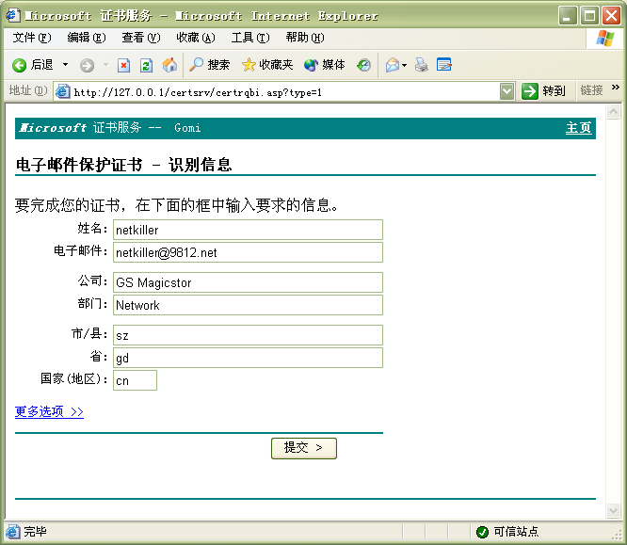The height and width of the screenshot is (545, 627).
Task: Open the Forward history dropdown arrow
Action: point(106,65)
